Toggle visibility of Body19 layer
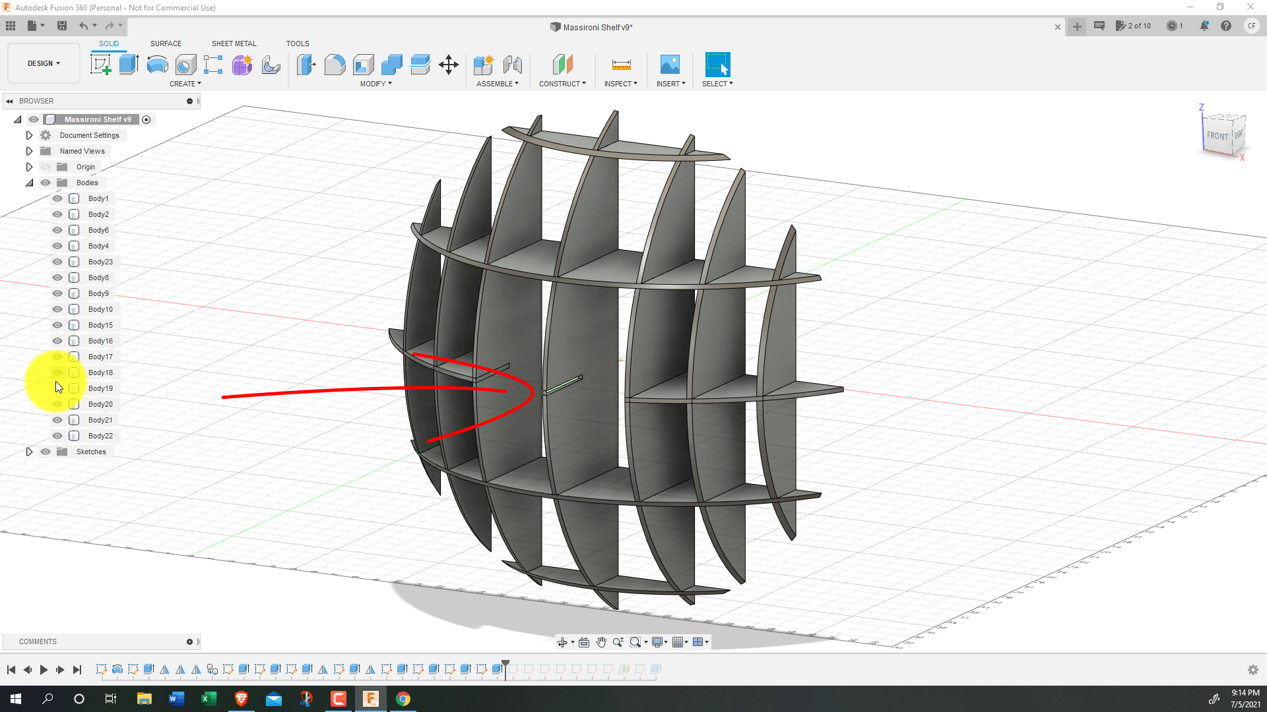1267x712 pixels. coord(57,388)
